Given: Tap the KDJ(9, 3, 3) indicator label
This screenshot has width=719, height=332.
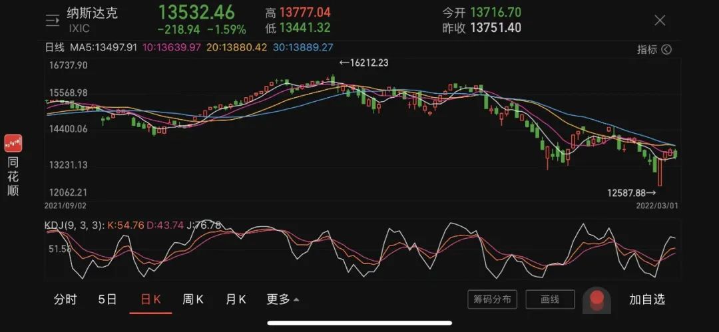Looking at the screenshot, I should click(x=75, y=225).
